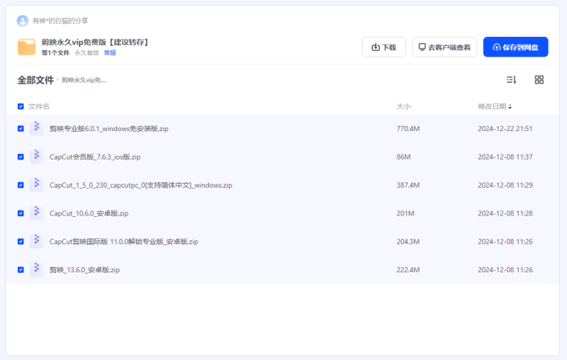
Task: Click the 下载 download button
Action: (x=383, y=47)
